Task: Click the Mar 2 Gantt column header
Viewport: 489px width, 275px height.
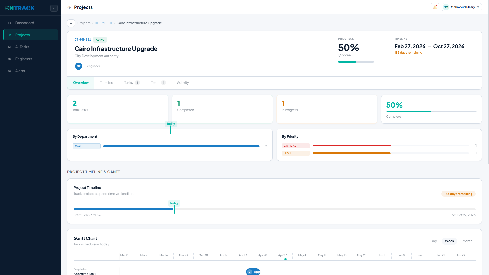Action: (x=124, y=255)
